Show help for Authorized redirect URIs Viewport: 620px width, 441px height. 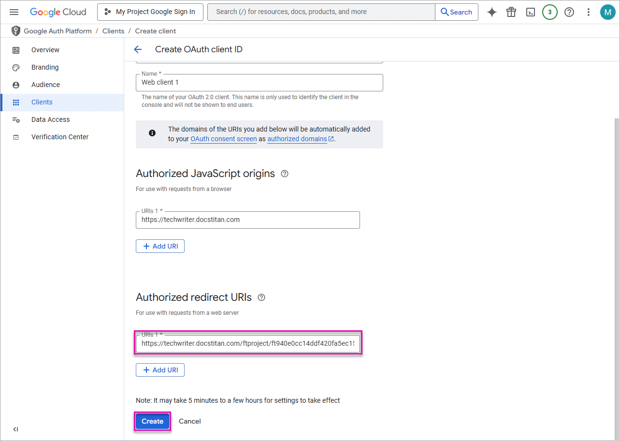click(261, 297)
